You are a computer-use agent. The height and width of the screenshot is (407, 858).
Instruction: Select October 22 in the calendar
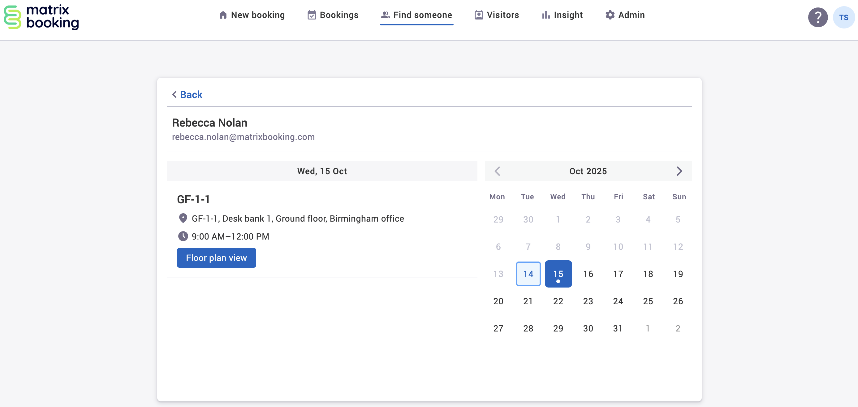[558, 301]
